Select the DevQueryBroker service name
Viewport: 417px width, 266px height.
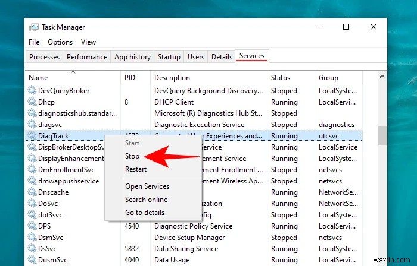pyautogui.click(x=64, y=91)
